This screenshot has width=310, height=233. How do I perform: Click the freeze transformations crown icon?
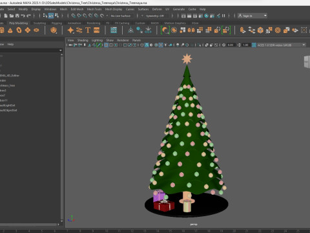tap(148, 30)
